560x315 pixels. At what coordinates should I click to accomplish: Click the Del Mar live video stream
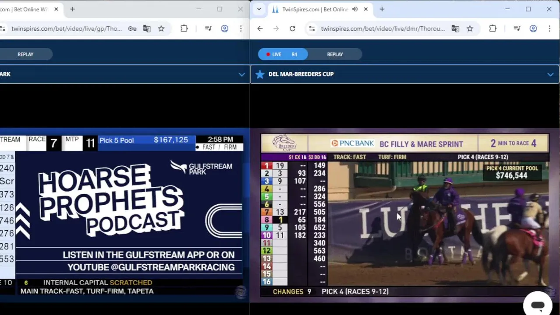pos(404,215)
